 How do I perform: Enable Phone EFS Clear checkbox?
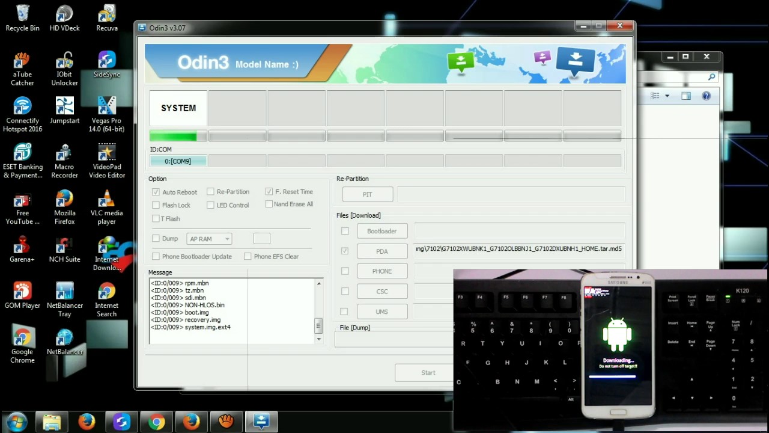(x=248, y=256)
